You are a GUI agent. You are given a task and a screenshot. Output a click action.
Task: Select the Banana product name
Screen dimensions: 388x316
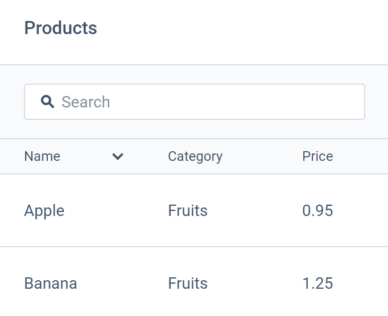pyautogui.click(x=51, y=284)
